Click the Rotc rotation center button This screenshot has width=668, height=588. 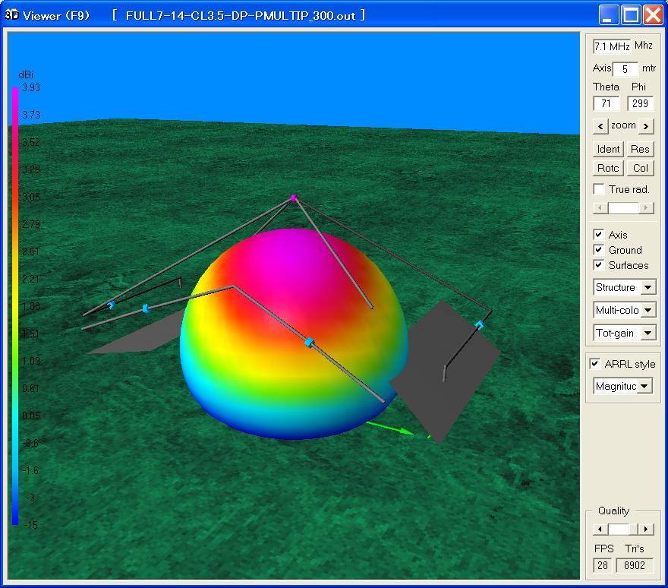(609, 169)
